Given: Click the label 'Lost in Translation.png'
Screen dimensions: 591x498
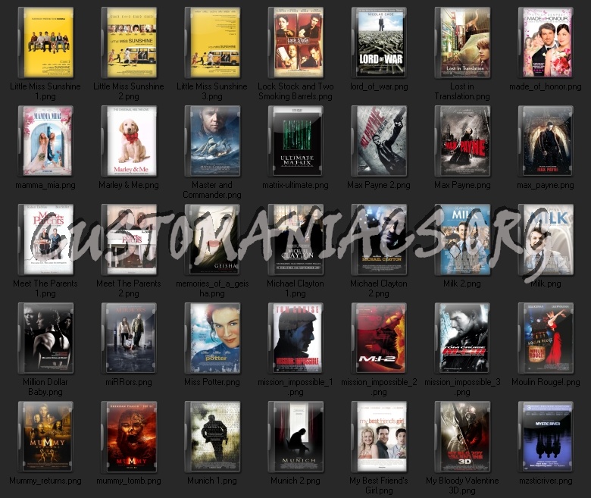Looking at the screenshot, I should (462, 92).
